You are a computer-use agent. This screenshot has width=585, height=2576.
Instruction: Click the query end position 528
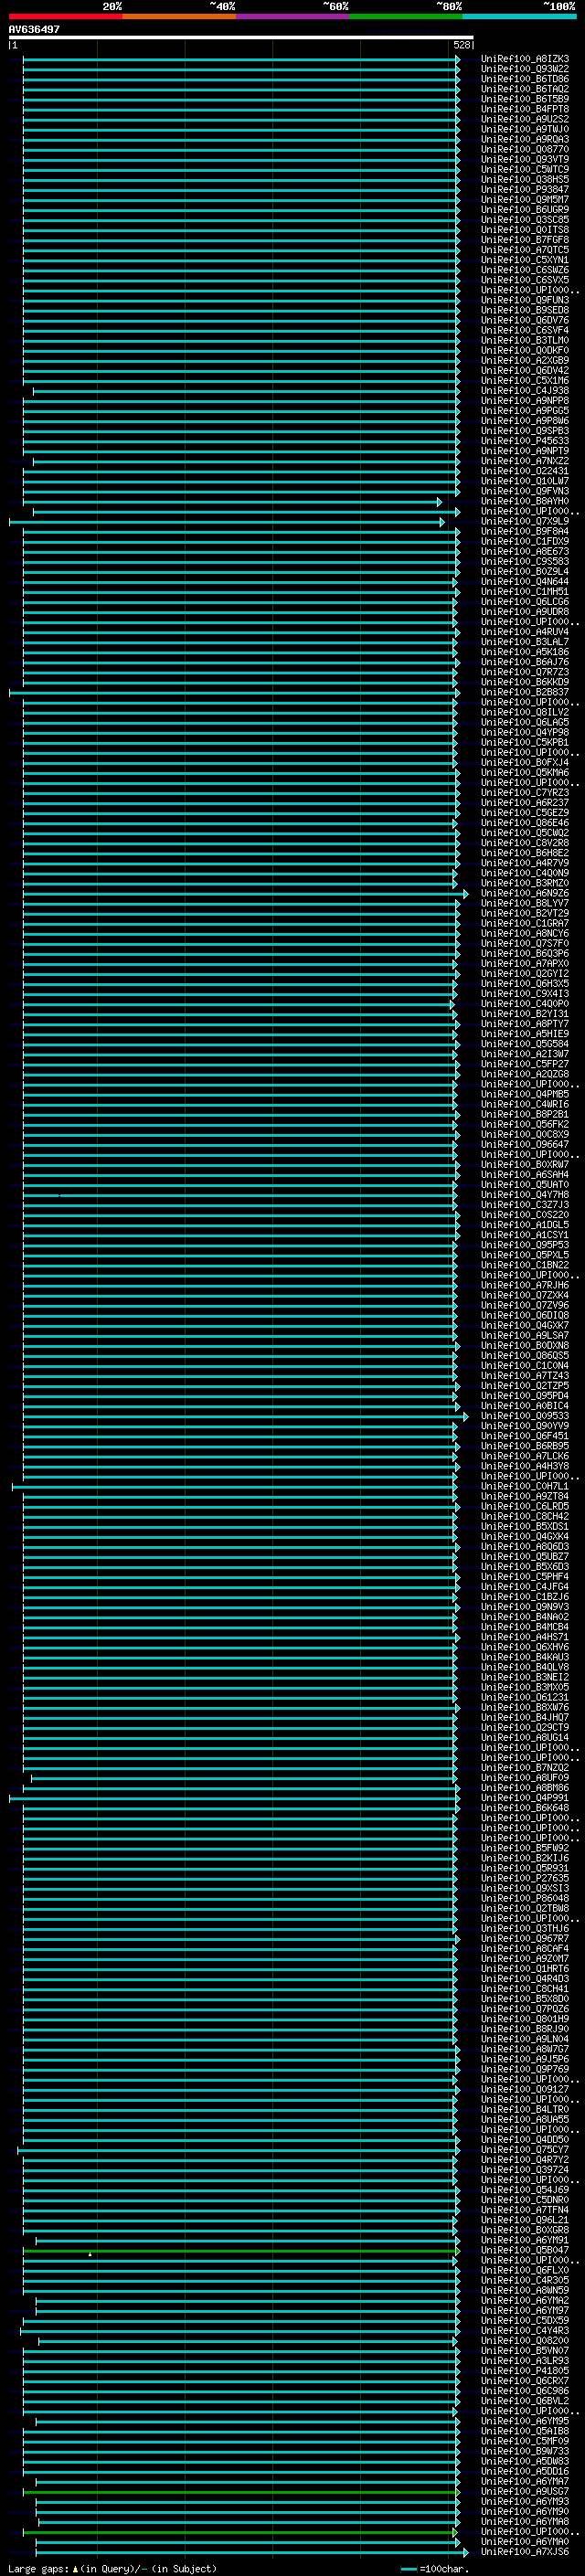point(462,45)
